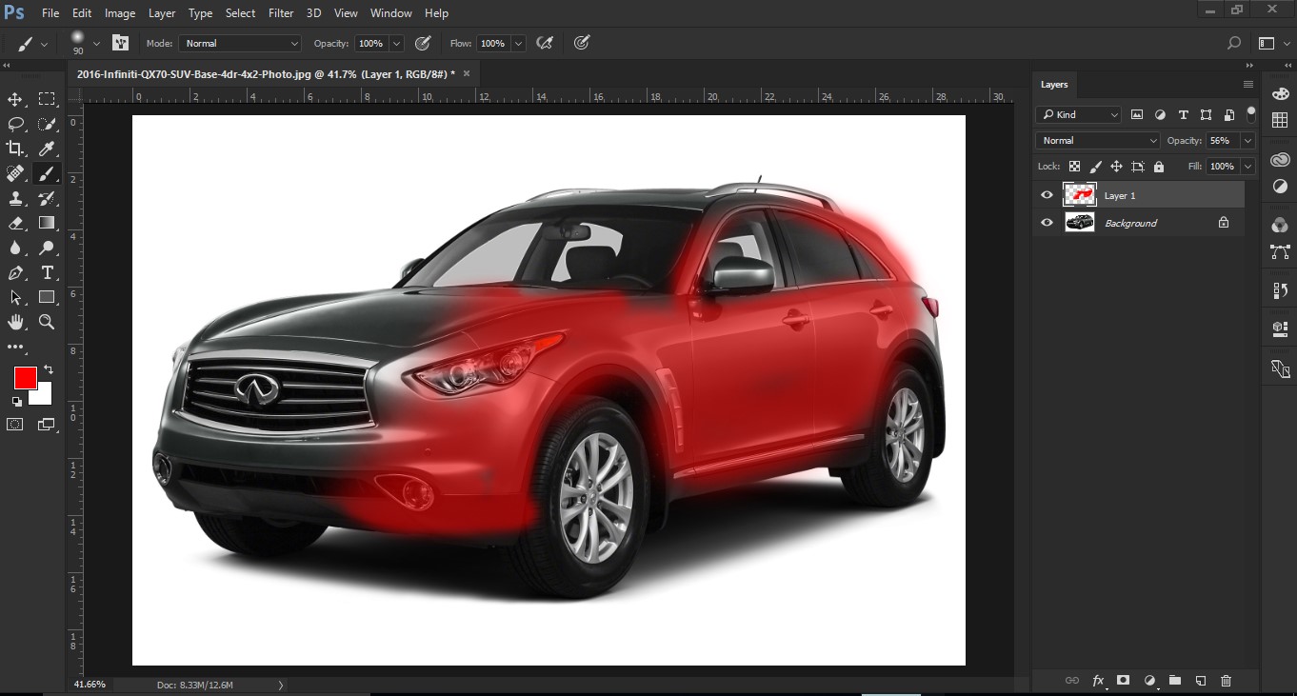Screen dimensions: 1297x696
Task: Toggle lock image pixels
Action: (x=1095, y=167)
